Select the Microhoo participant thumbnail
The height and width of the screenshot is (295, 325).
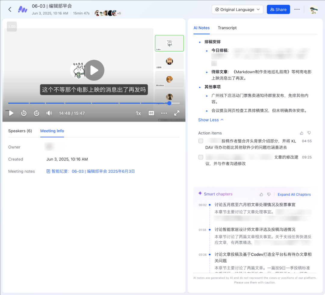pyautogui.click(x=169, y=79)
